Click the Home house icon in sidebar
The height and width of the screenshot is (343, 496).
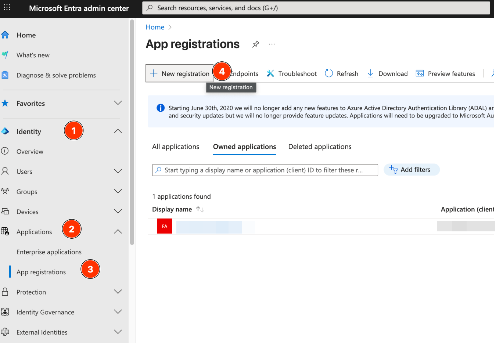[5, 35]
